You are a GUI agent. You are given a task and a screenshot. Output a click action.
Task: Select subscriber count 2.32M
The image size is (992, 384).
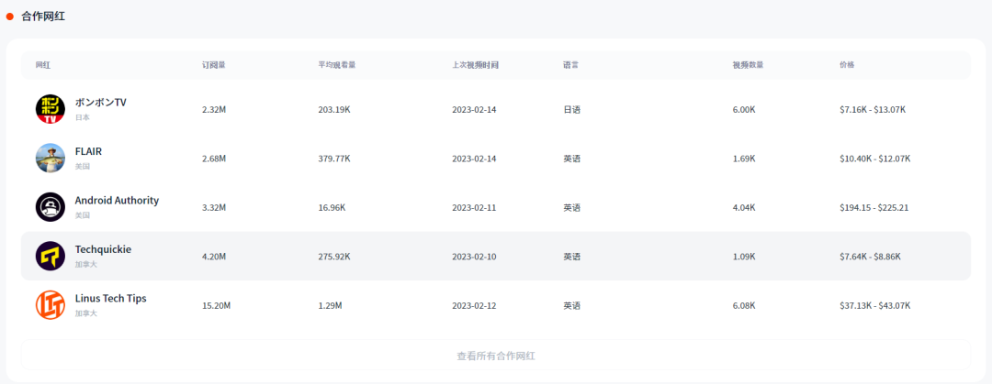pyautogui.click(x=214, y=110)
